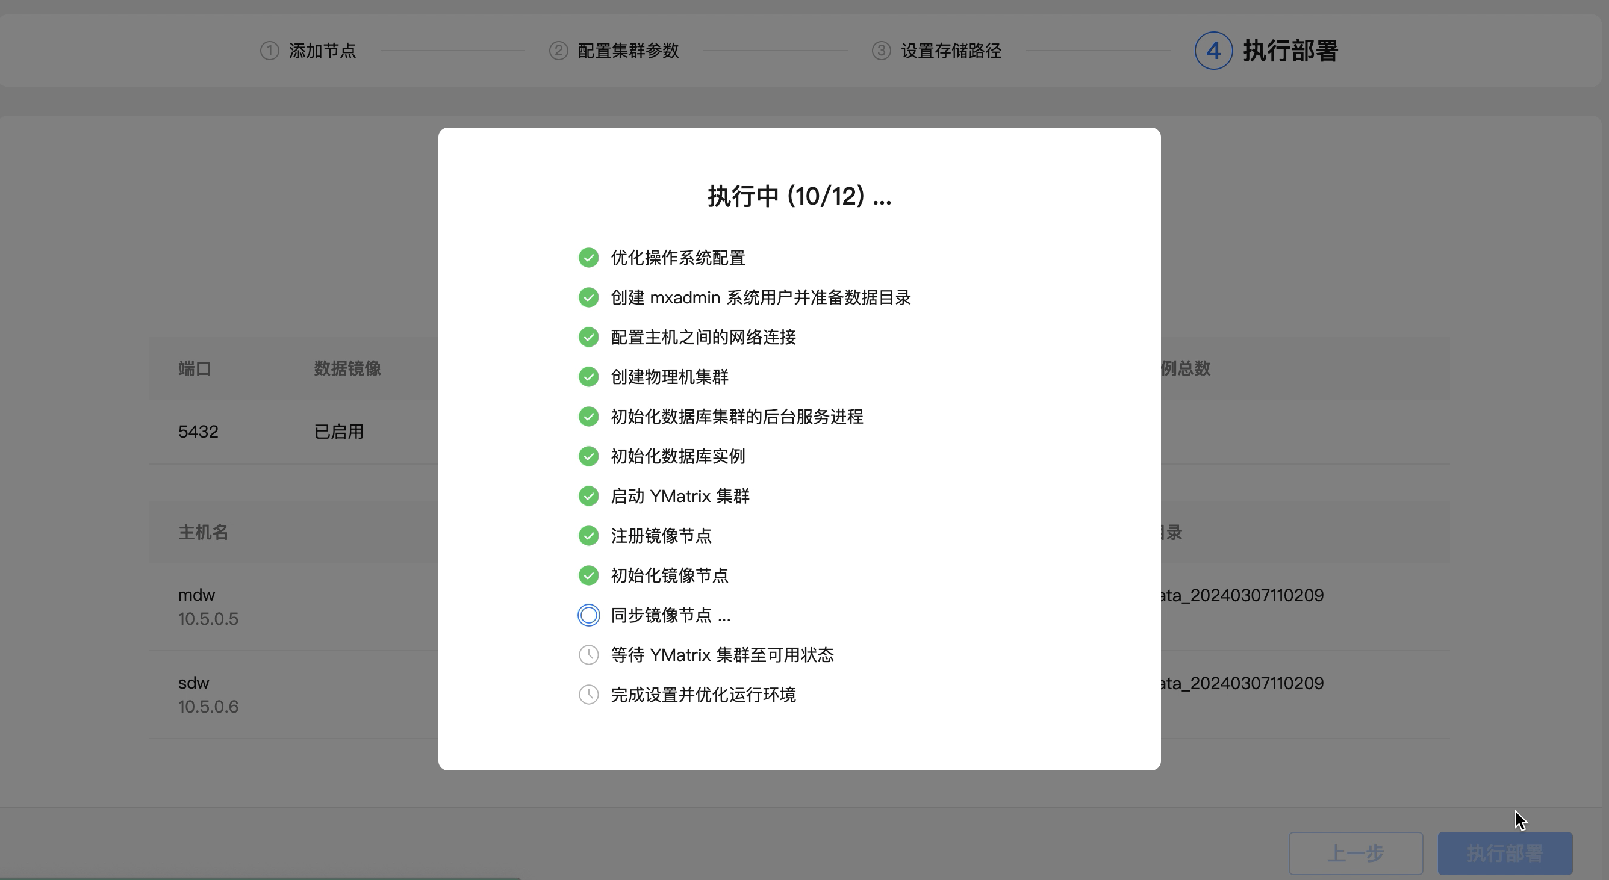Click the sdw row data directory path
Screen dimensions: 1609x880
click(1242, 683)
